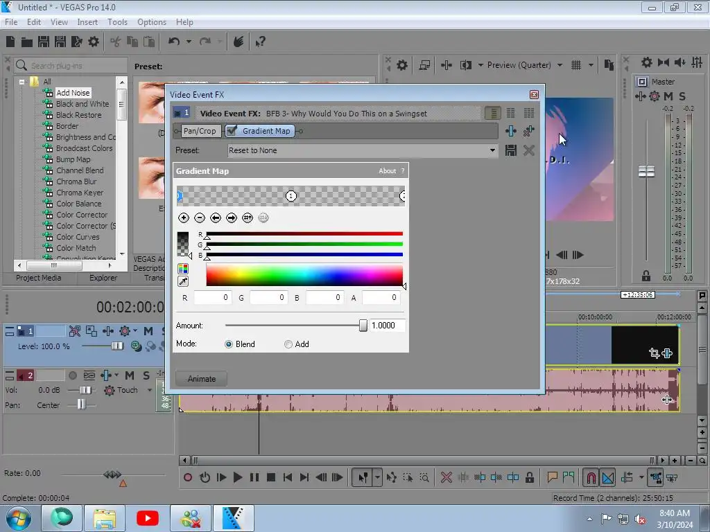Screen dimensions: 710x532
Task: Open the Split Screen View dropdown arrow
Action: tap(480, 65)
